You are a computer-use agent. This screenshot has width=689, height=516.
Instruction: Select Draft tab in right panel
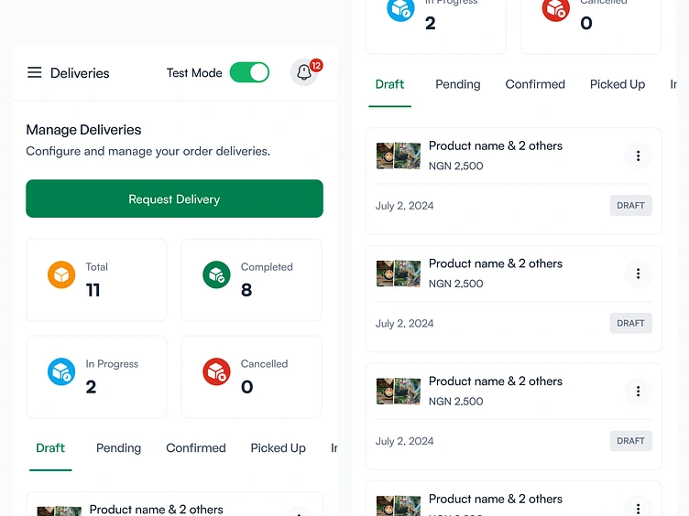pyautogui.click(x=389, y=84)
